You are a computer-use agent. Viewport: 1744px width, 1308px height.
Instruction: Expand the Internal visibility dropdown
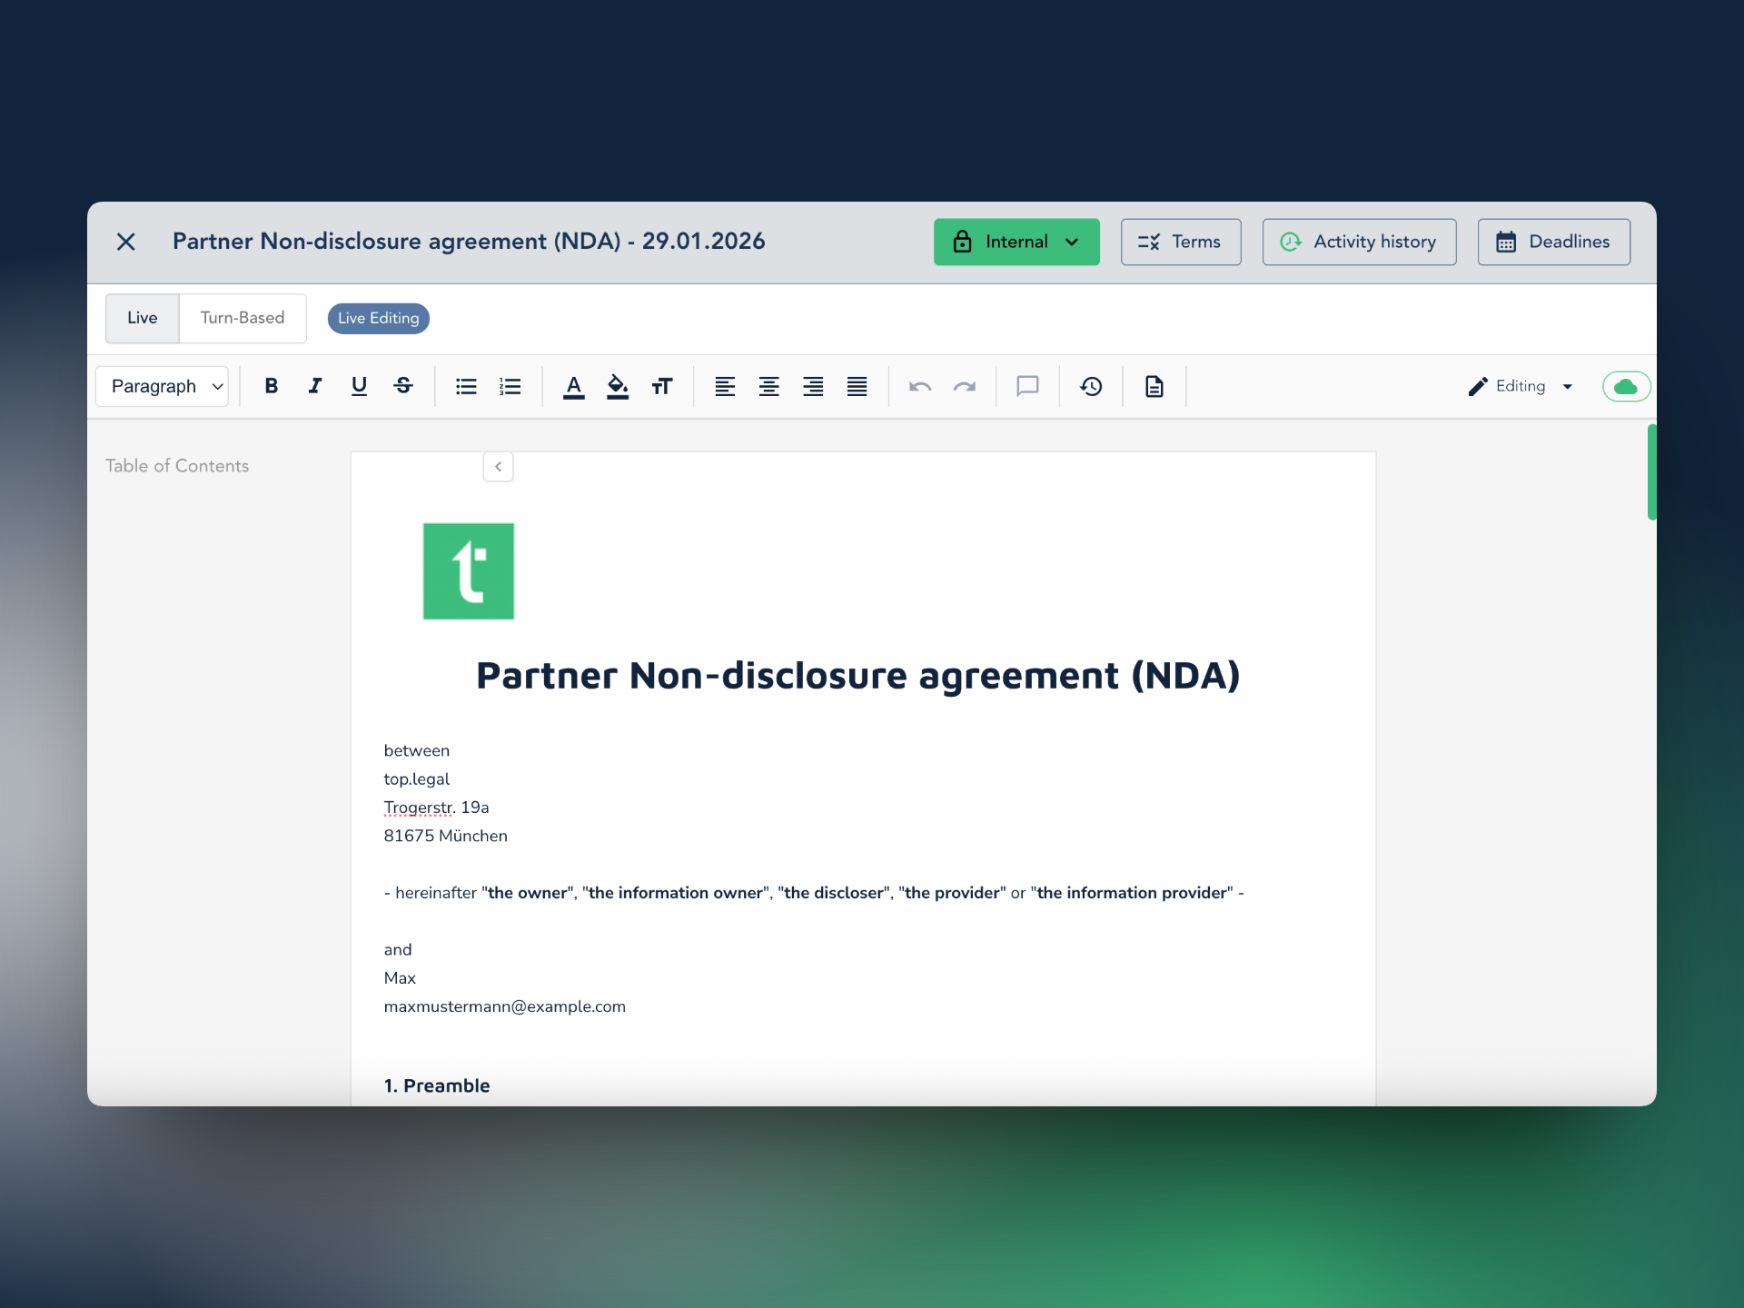(x=1016, y=242)
